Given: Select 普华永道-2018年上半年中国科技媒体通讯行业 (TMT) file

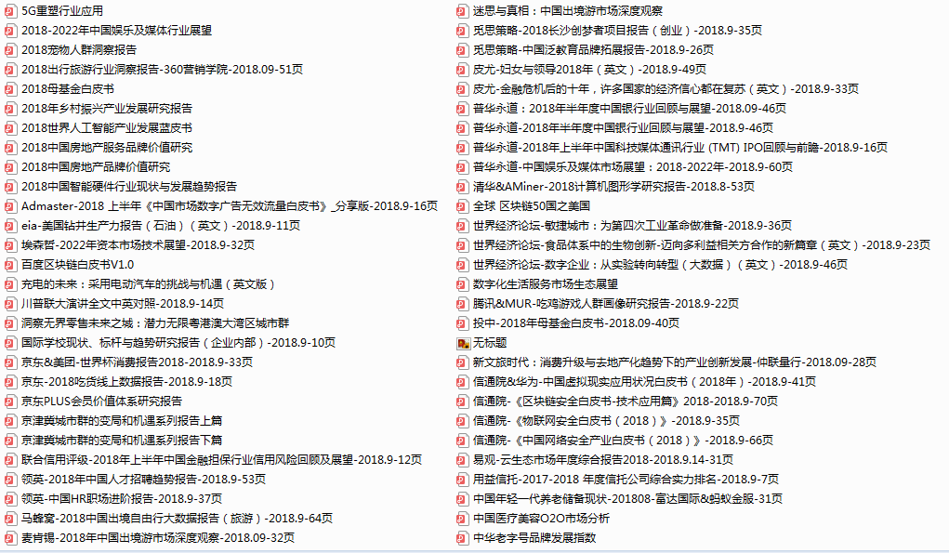Looking at the screenshot, I should coord(680,148).
